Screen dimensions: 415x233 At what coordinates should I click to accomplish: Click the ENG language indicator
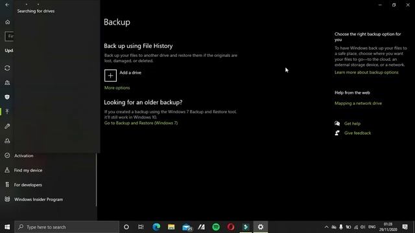pyautogui.click(x=372, y=227)
